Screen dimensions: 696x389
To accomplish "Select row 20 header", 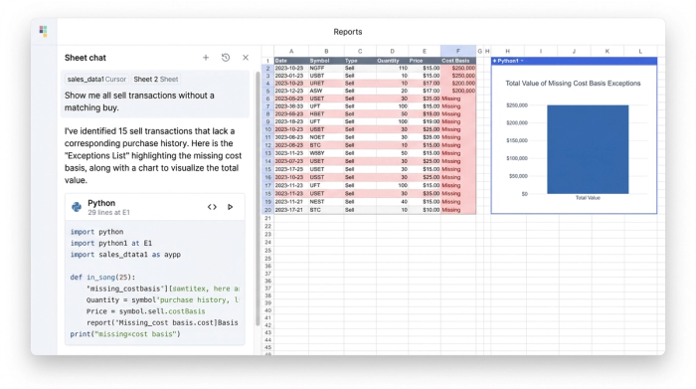I will [x=267, y=210].
